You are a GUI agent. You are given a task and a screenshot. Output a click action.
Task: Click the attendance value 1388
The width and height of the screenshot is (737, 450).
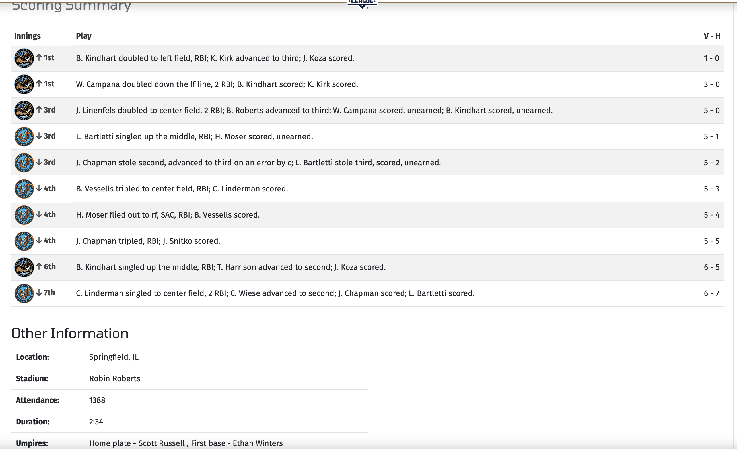tap(97, 401)
